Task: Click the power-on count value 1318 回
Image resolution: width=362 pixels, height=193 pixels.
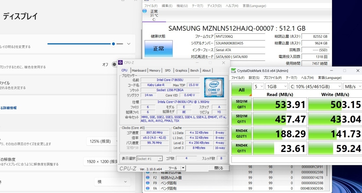Action: (x=315, y=56)
